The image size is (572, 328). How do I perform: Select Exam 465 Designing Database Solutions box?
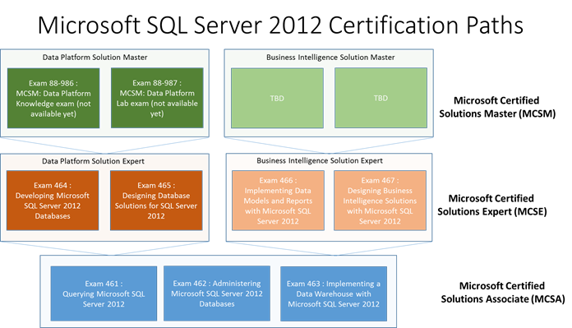(x=156, y=201)
